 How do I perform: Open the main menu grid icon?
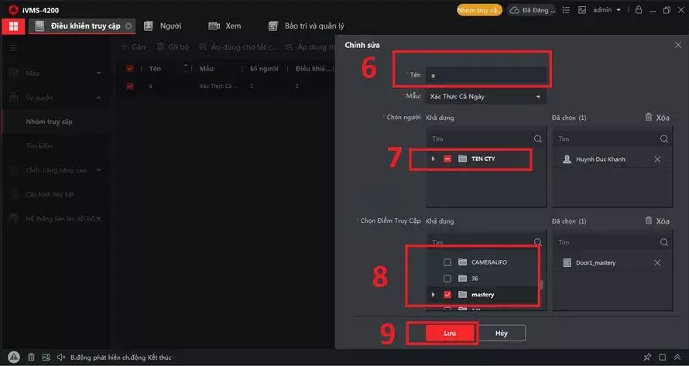(x=14, y=26)
